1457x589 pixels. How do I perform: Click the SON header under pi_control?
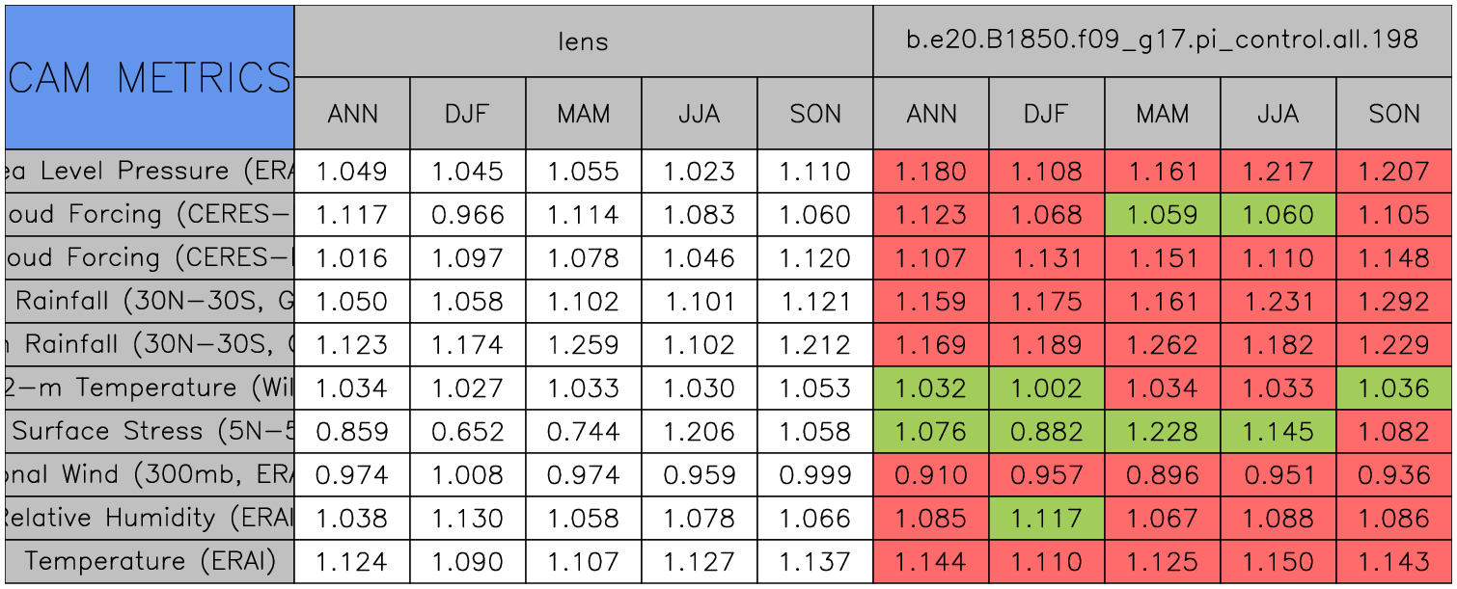pyautogui.click(x=1393, y=114)
